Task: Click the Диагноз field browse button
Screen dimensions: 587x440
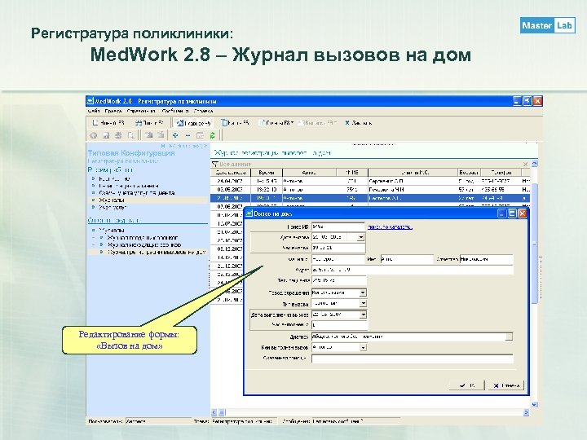Action: (509, 337)
